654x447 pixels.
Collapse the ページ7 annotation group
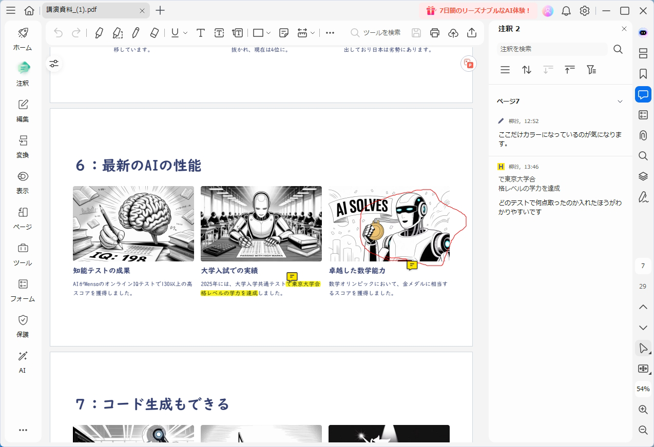(x=620, y=101)
